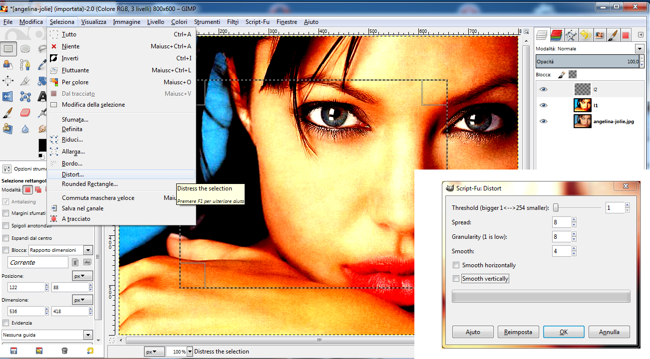This screenshot has width=650, height=359.
Task: Toggle Margini sfumati checkbox
Action: click(6, 213)
